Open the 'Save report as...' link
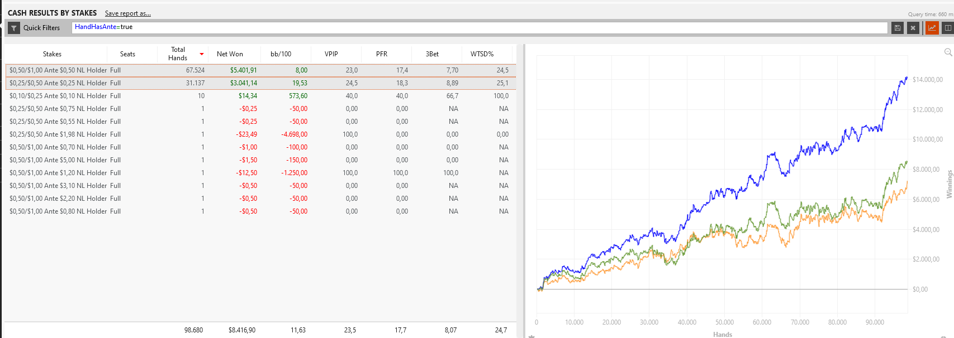 coord(128,13)
